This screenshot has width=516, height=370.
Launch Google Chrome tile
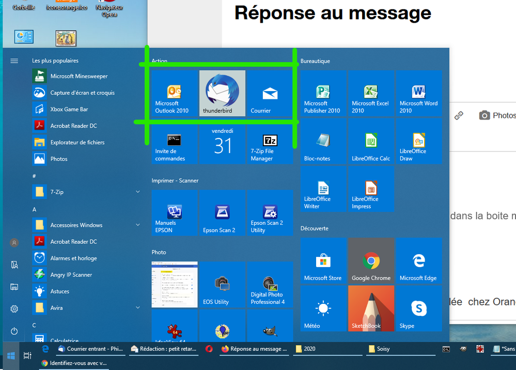[371, 261]
